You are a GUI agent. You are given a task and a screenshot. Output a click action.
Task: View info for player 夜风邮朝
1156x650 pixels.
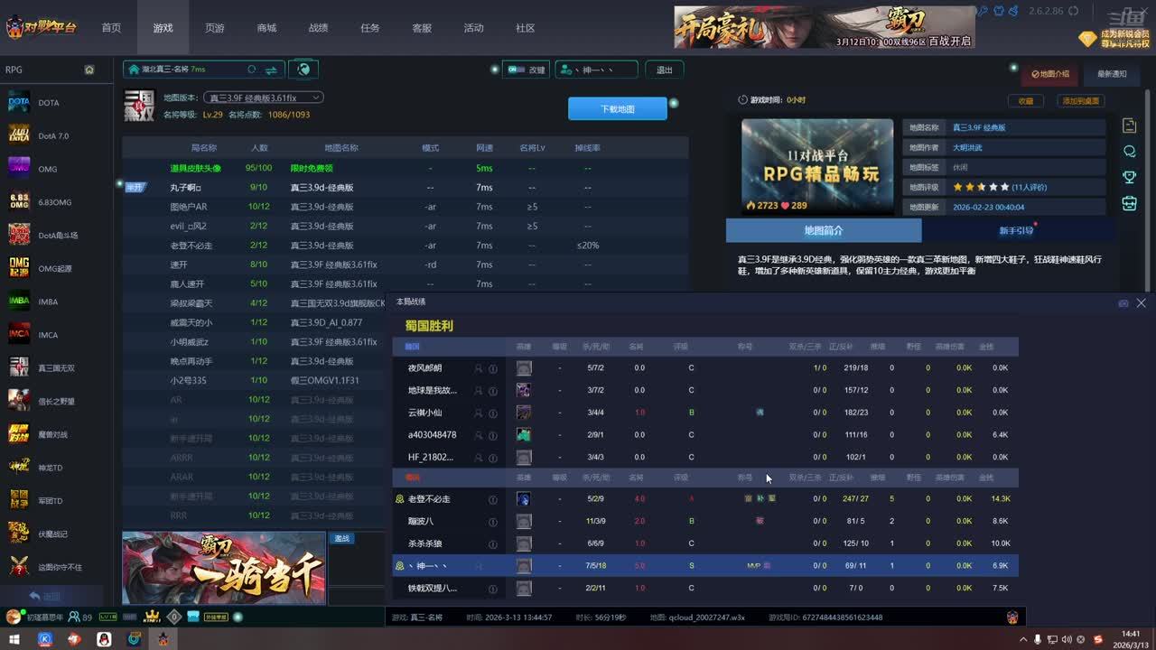click(x=493, y=368)
